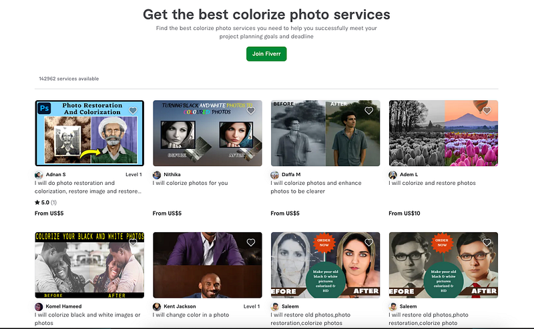Open "I will colorize and restore photos" title

[x=433, y=184]
